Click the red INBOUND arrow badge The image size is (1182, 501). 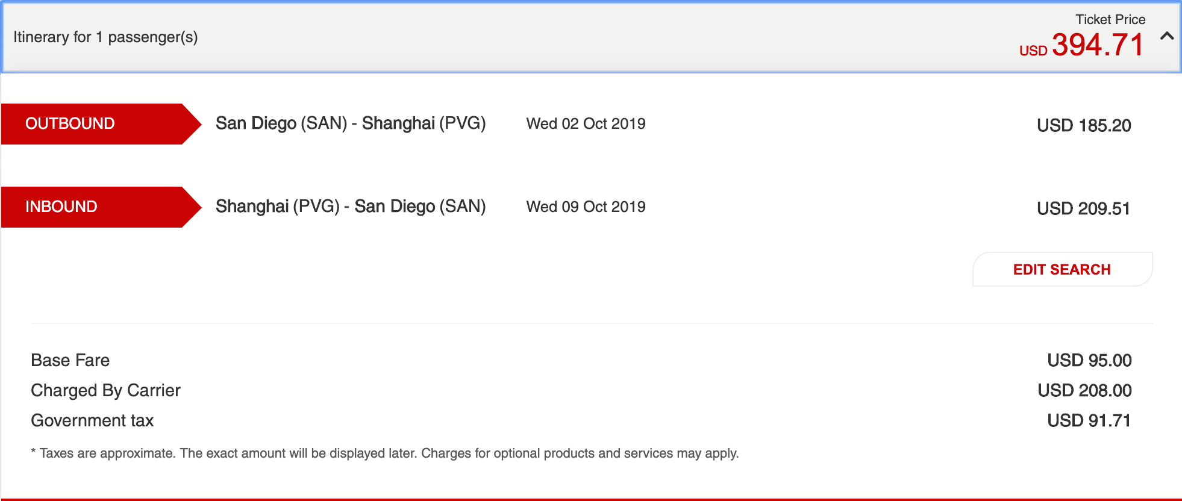tap(96, 207)
